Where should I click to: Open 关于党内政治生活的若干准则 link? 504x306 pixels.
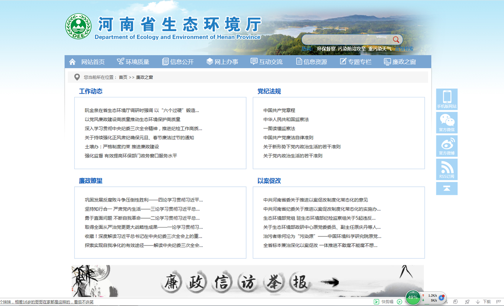[x=293, y=156]
